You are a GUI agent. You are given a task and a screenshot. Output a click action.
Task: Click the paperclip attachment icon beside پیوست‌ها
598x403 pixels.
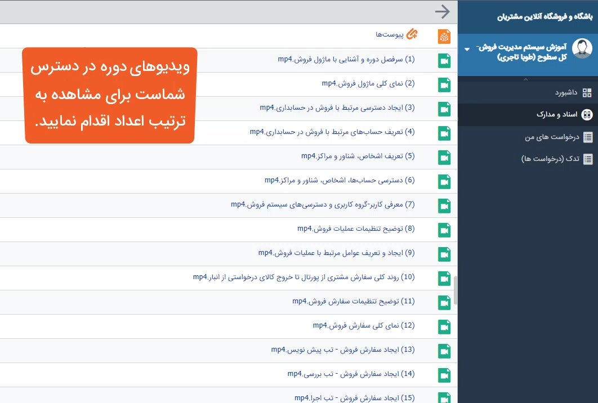(x=412, y=34)
